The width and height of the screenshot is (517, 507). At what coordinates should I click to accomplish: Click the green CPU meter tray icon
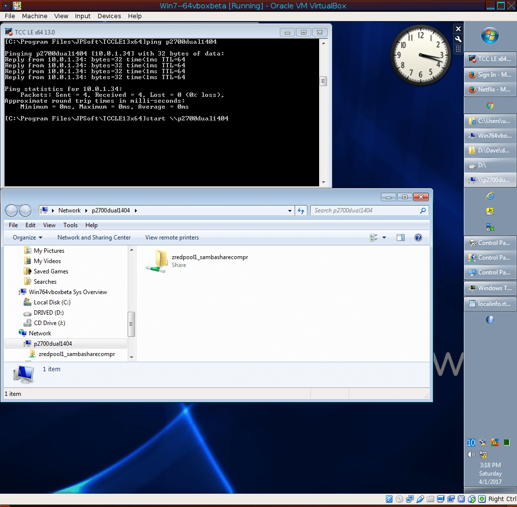(507, 443)
